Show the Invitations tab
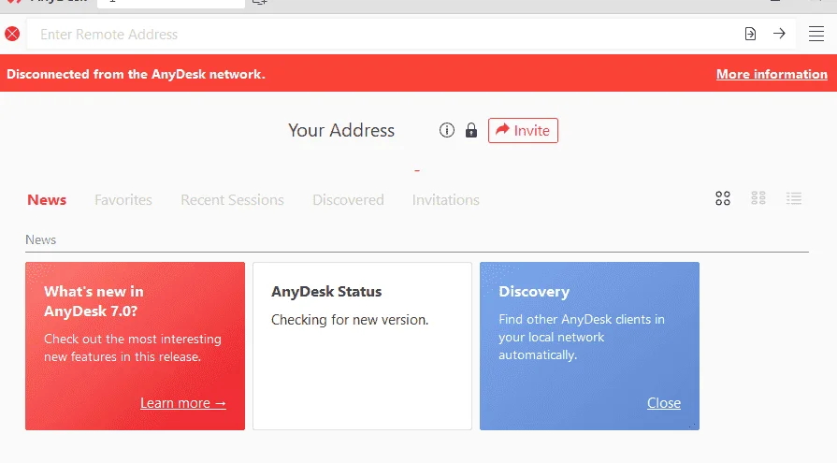Screen dimensions: 837x463 click(446, 200)
